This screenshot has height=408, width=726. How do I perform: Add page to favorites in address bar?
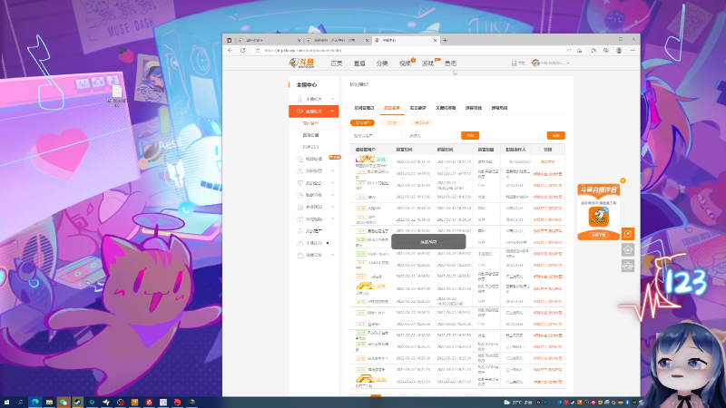tap(579, 51)
